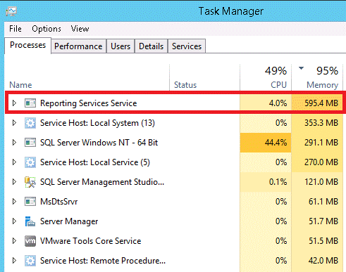Select the 44.4% CPU usage cell
Image resolution: width=346 pixels, height=272 pixels.
click(266, 143)
